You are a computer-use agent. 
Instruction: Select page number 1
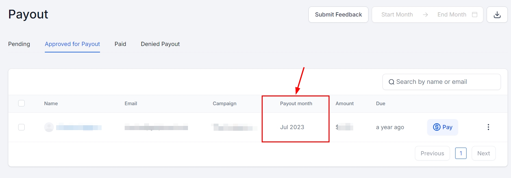[x=461, y=153]
